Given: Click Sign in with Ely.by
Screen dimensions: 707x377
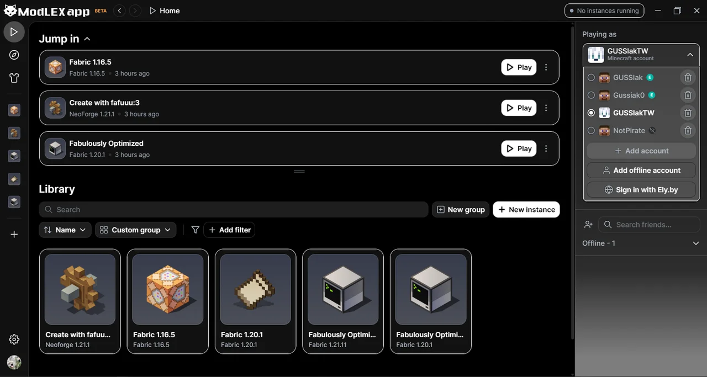Looking at the screenshot, I should pyautogui.click(x=641, y=189).
